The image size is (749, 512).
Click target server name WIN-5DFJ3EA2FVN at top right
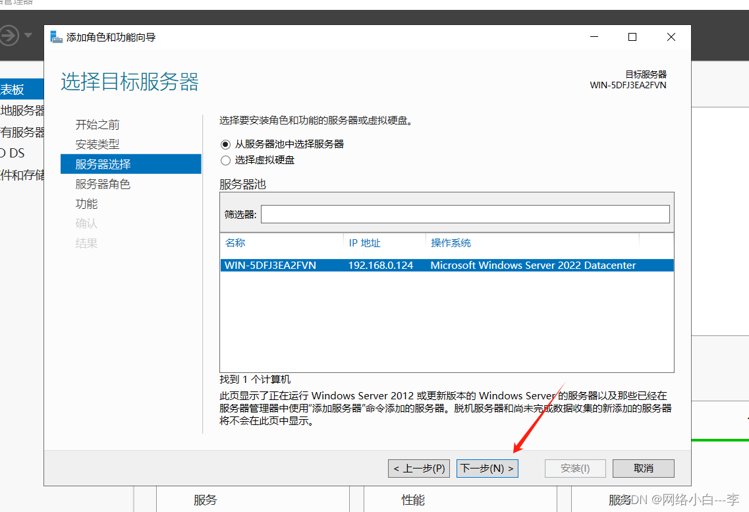click(628, 85)
